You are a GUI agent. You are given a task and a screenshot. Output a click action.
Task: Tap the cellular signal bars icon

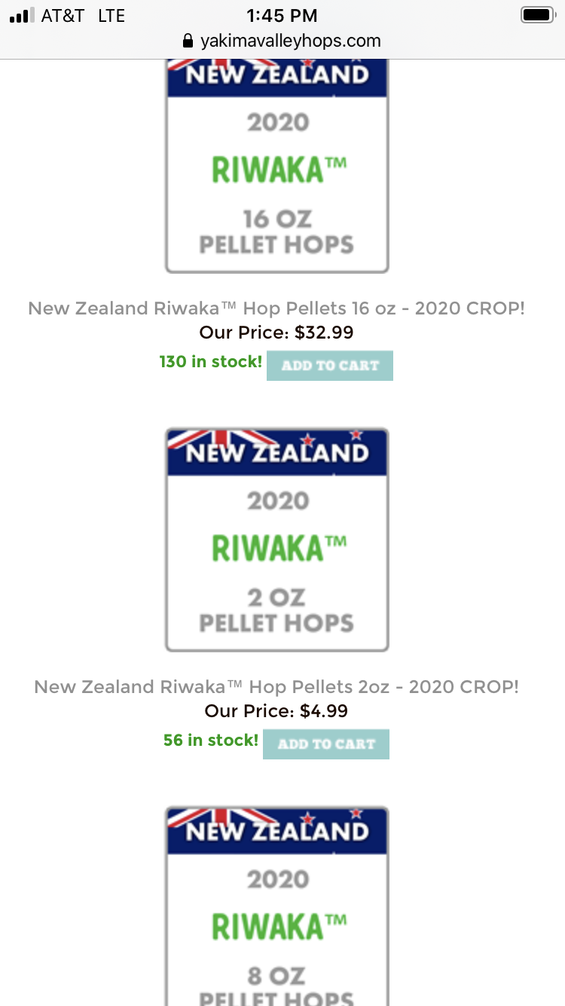22,15
